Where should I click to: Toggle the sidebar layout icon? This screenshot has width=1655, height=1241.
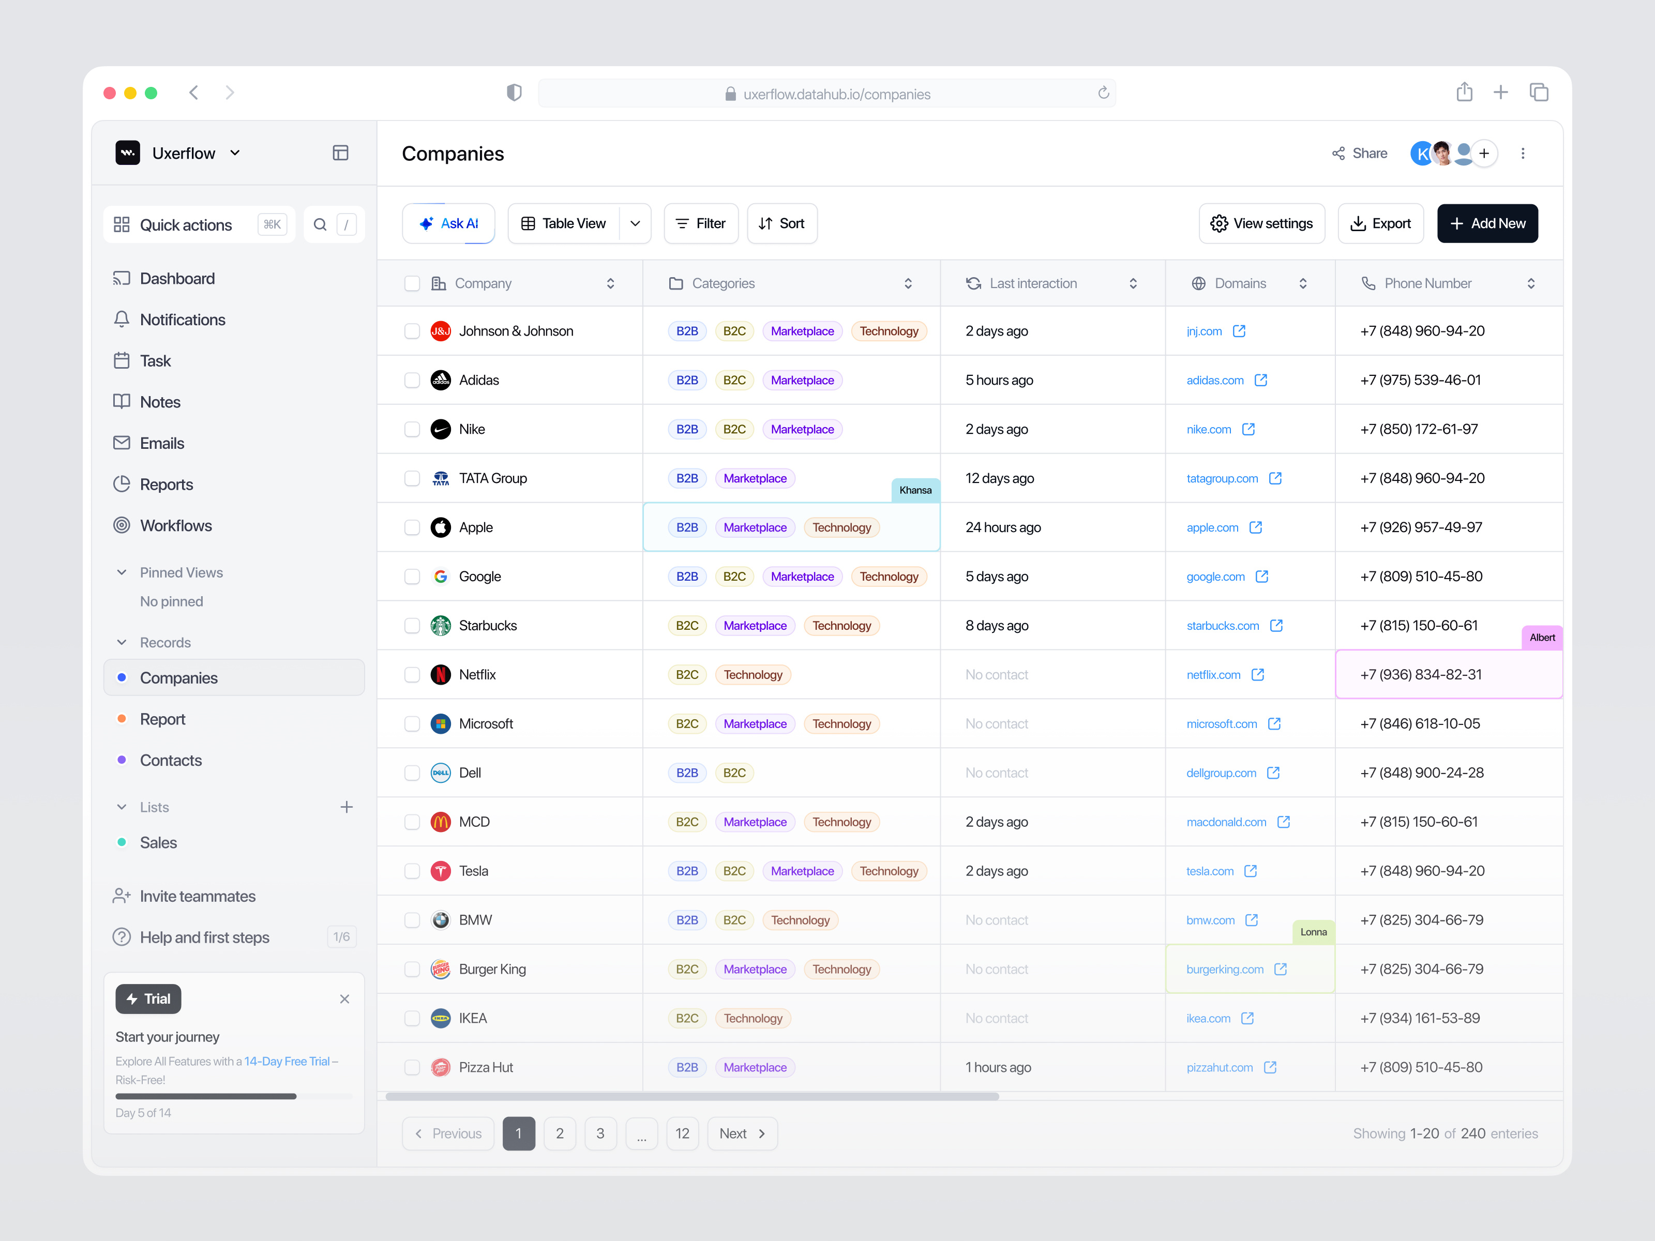pyautogui.click(x=340, y=154)
